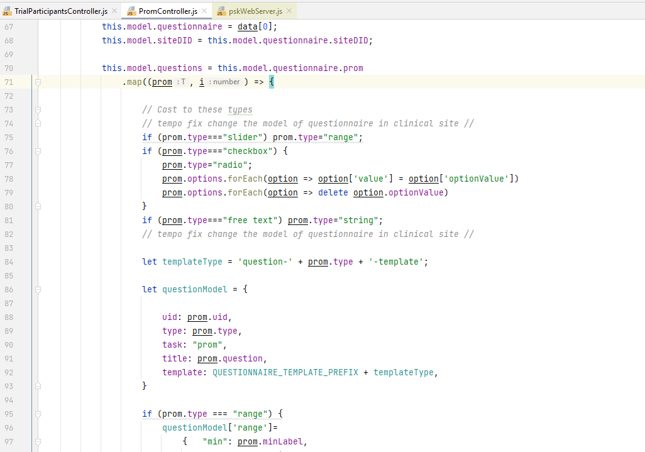The width and height of the screenshot is (645, 452).
Task: Click the 'templateType' variable on line 84
Action: coord(192,262)
